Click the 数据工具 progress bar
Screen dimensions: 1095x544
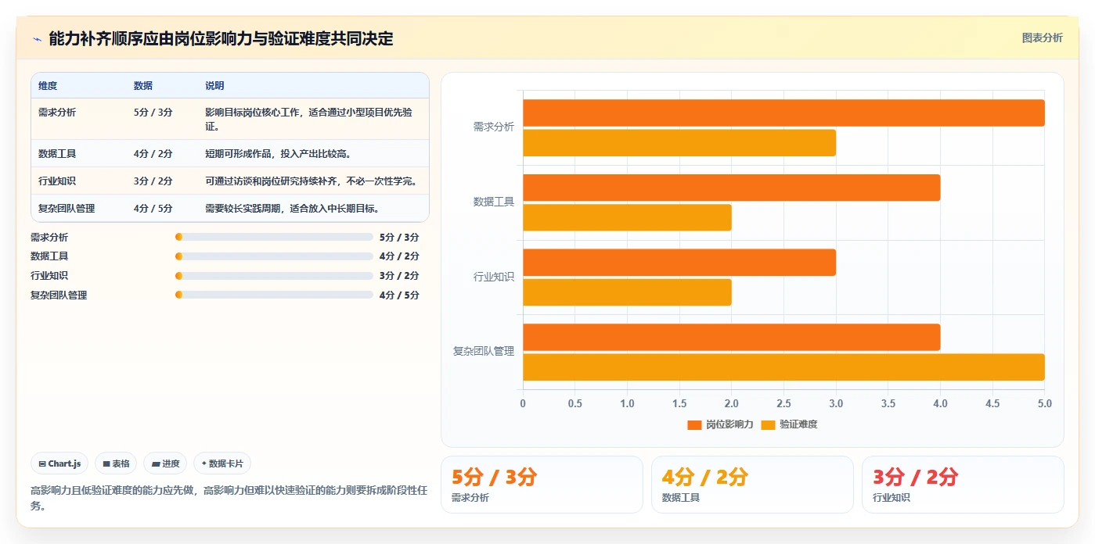coord(274,256)
